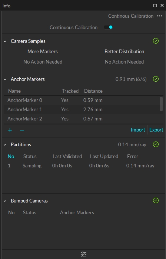
Task: Collapse the Camera Samples section
Action: coord(5,41)
